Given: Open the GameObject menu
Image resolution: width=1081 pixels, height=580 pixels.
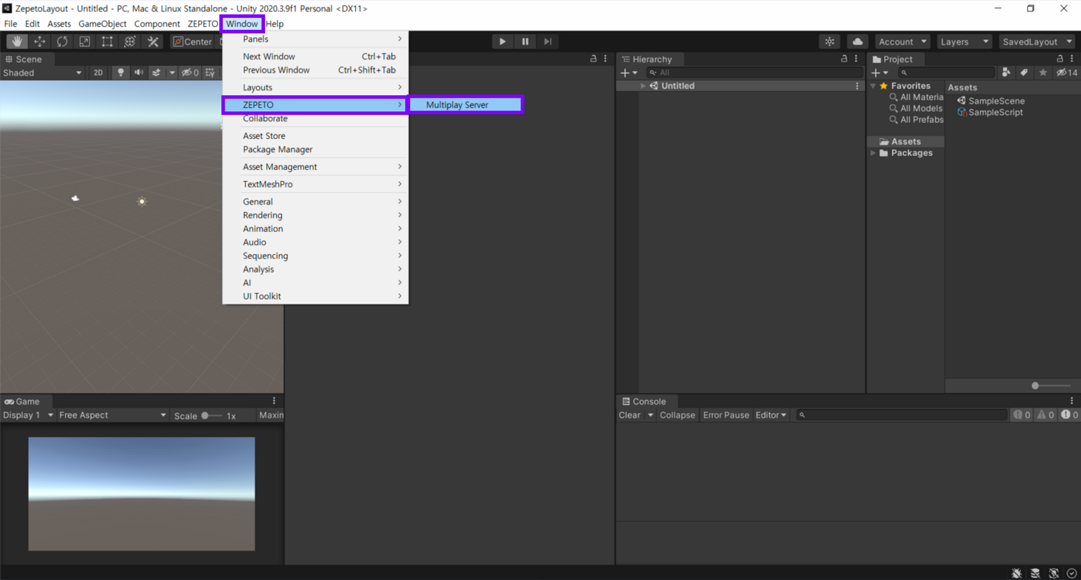Looking at the screenshot, I should tap(102, 24).
